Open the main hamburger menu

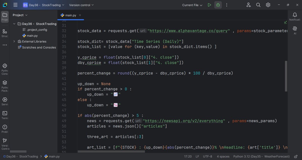point(15,5)
